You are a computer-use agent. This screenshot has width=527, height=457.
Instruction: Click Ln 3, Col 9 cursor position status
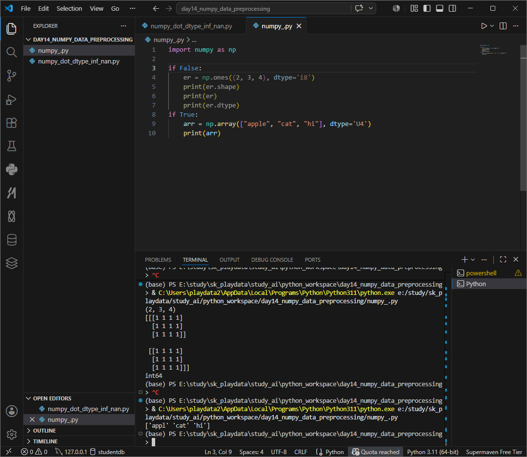(218, 452)
